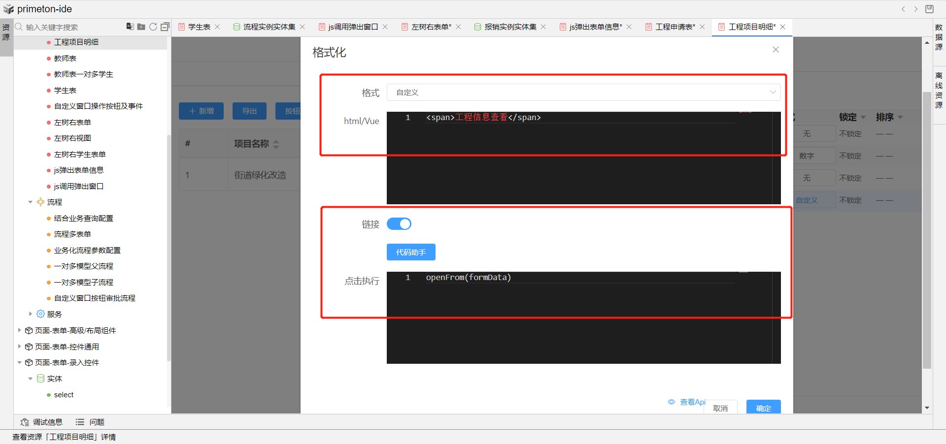Click the eye icon beside 查看Api
The width and height of the screenshot is (946, 444).
point(671,402)
